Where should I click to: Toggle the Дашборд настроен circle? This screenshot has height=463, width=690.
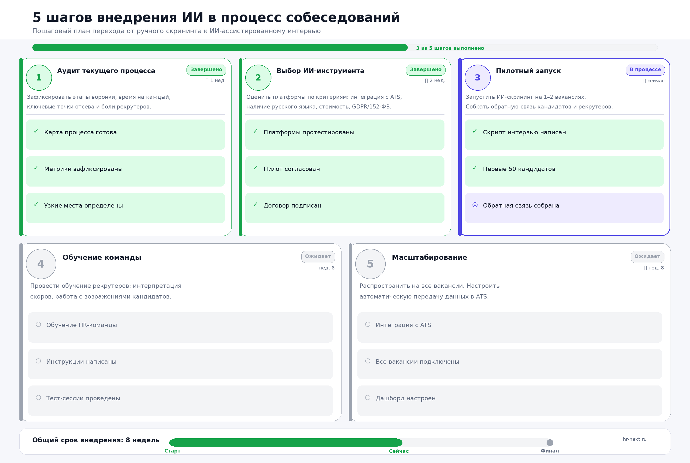point(368,398)
